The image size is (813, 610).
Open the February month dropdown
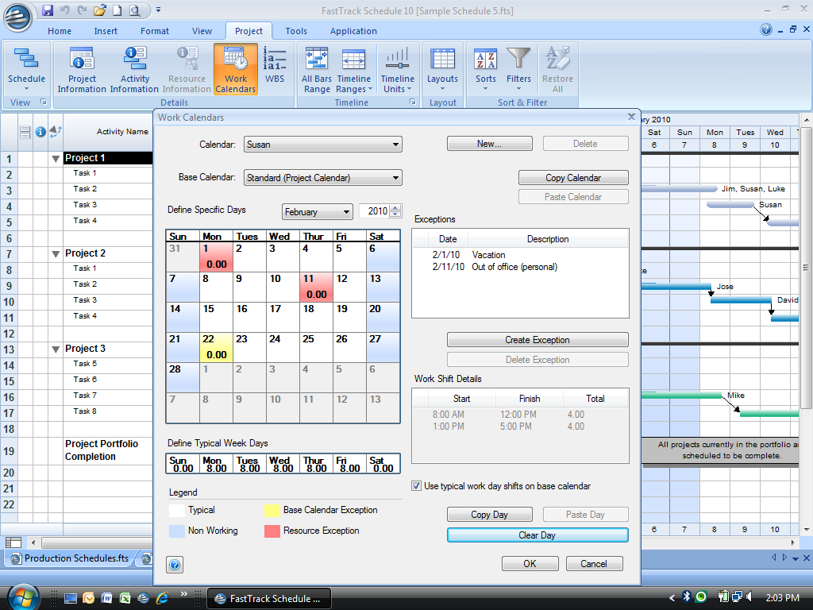coord(318,212)
